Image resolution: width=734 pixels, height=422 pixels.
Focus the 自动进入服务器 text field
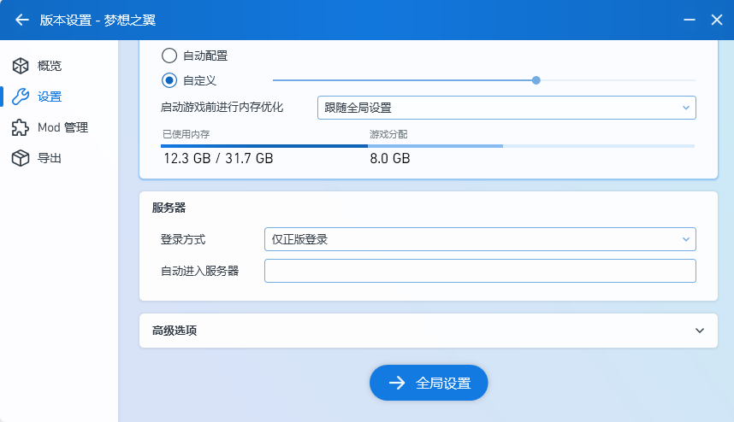click(x=480, y=271)
